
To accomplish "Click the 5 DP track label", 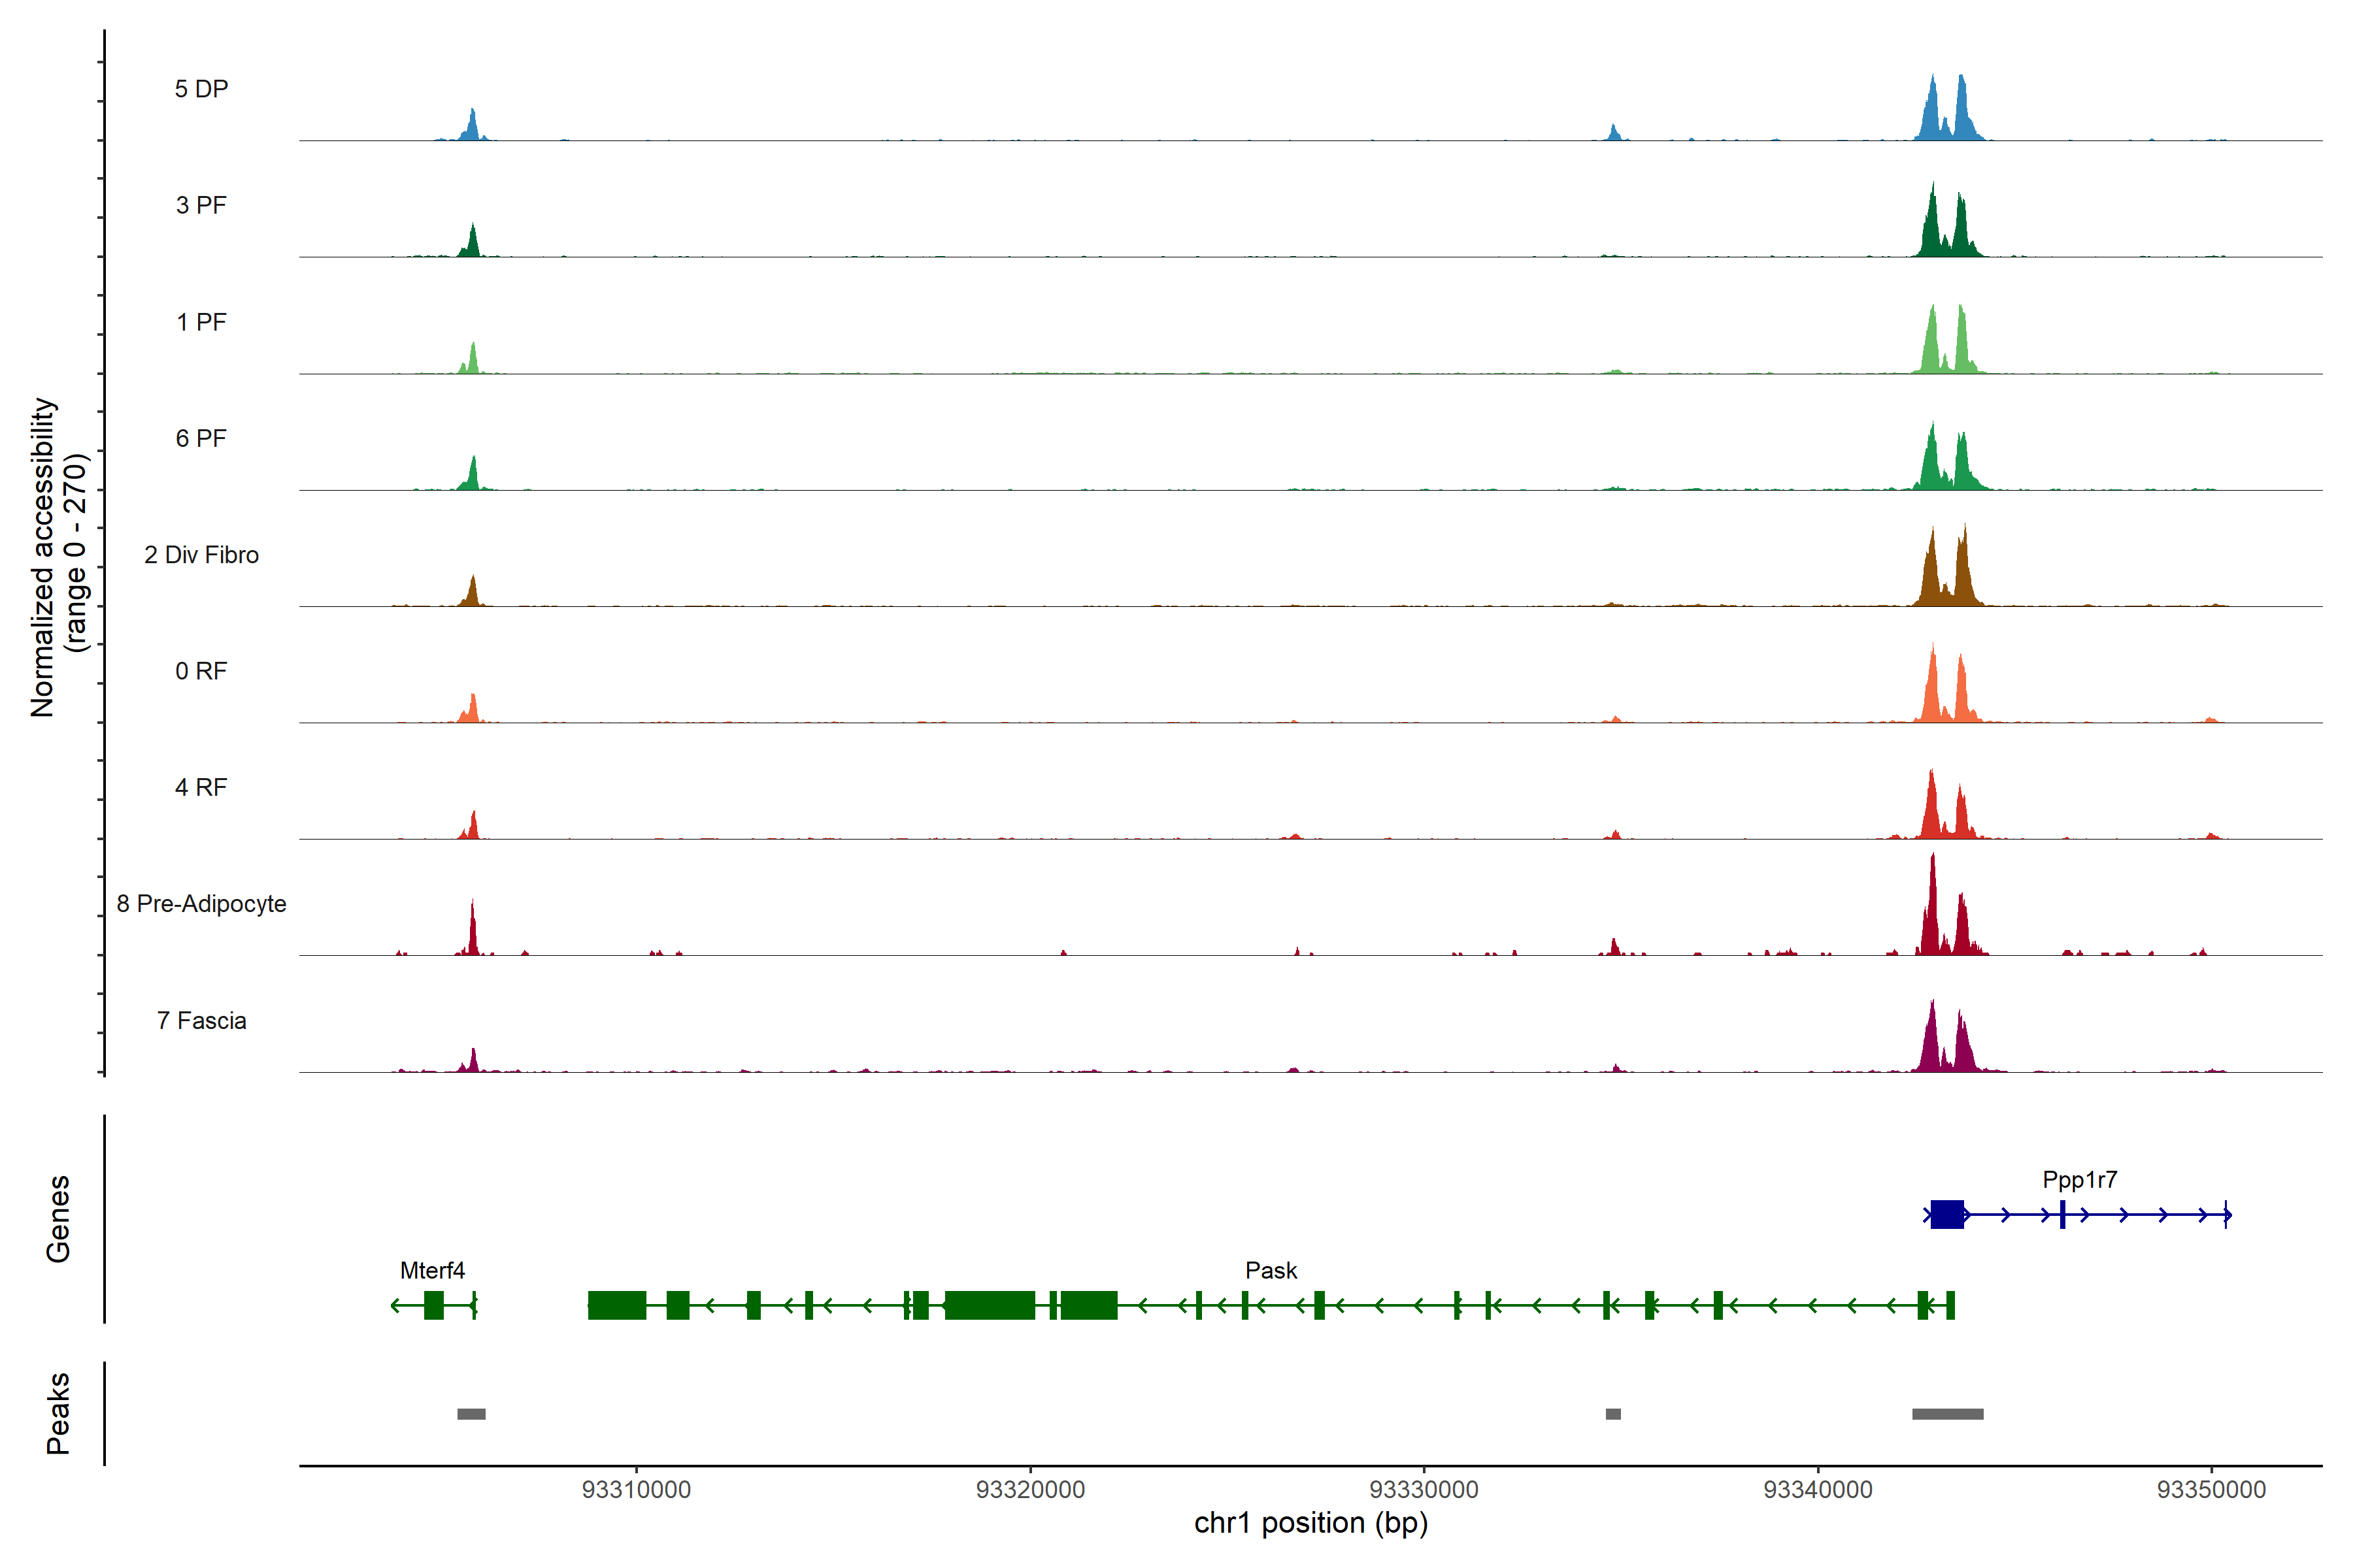I will point(201,89).
